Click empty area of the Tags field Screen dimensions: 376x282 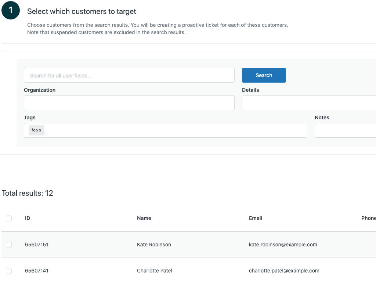[x=176, y=130]
